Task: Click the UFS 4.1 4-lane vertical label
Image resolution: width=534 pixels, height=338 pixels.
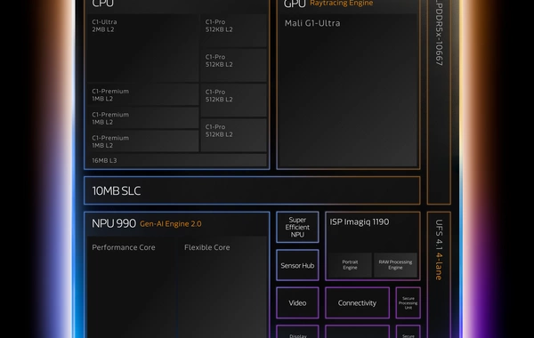Action: 439,250
